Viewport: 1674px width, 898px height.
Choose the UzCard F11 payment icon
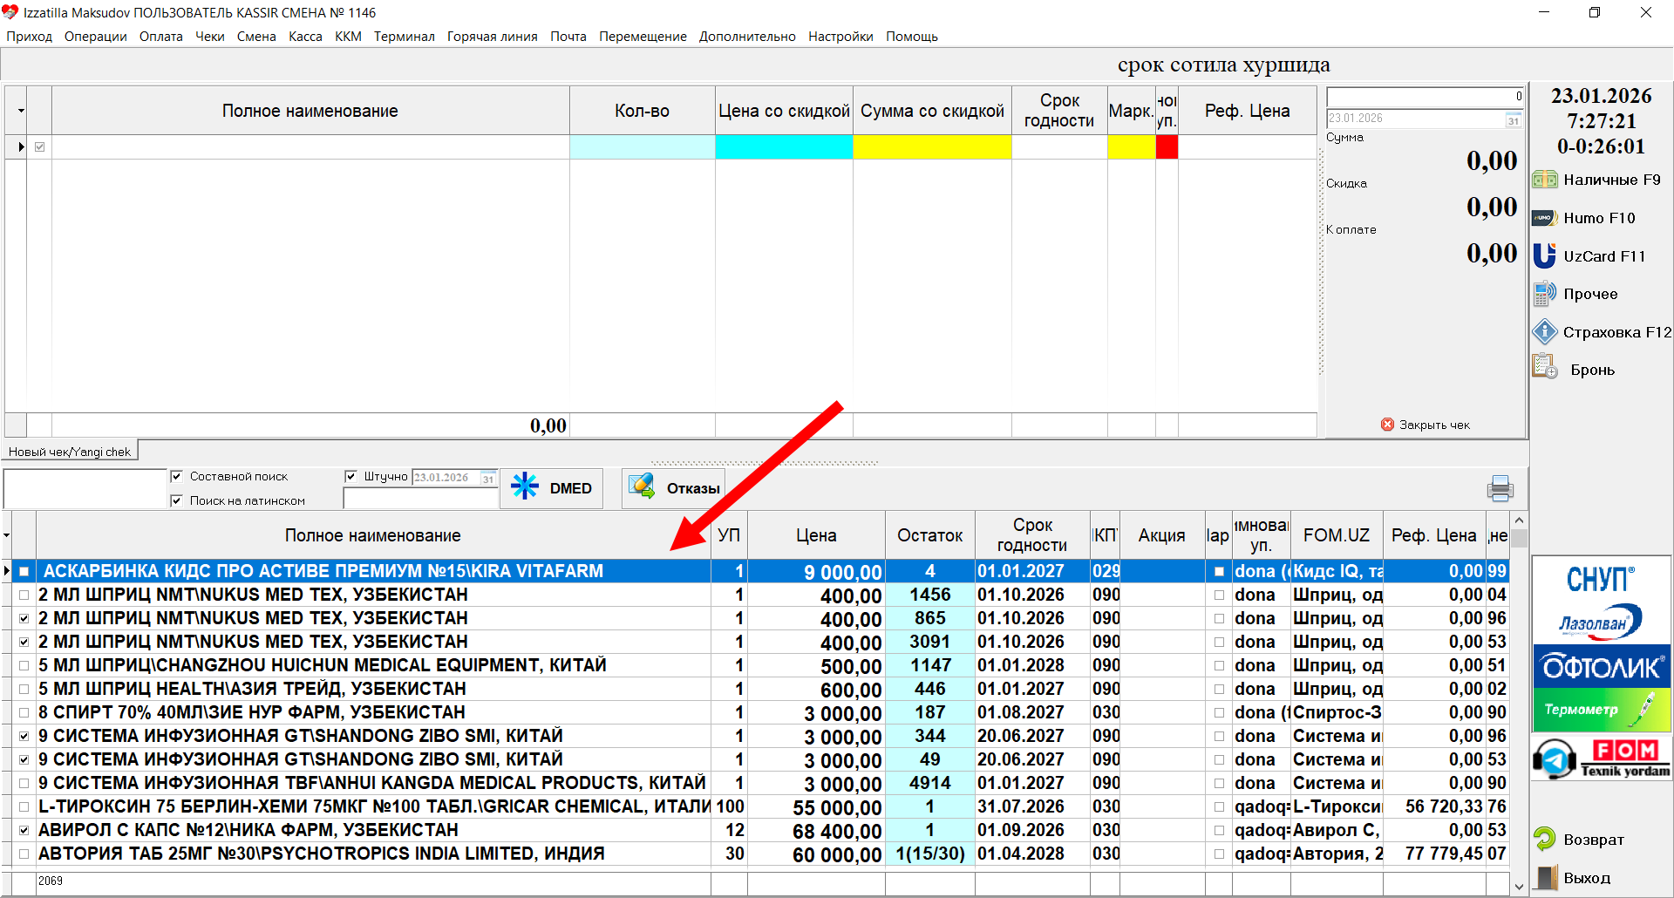(x=1545, y=256)
